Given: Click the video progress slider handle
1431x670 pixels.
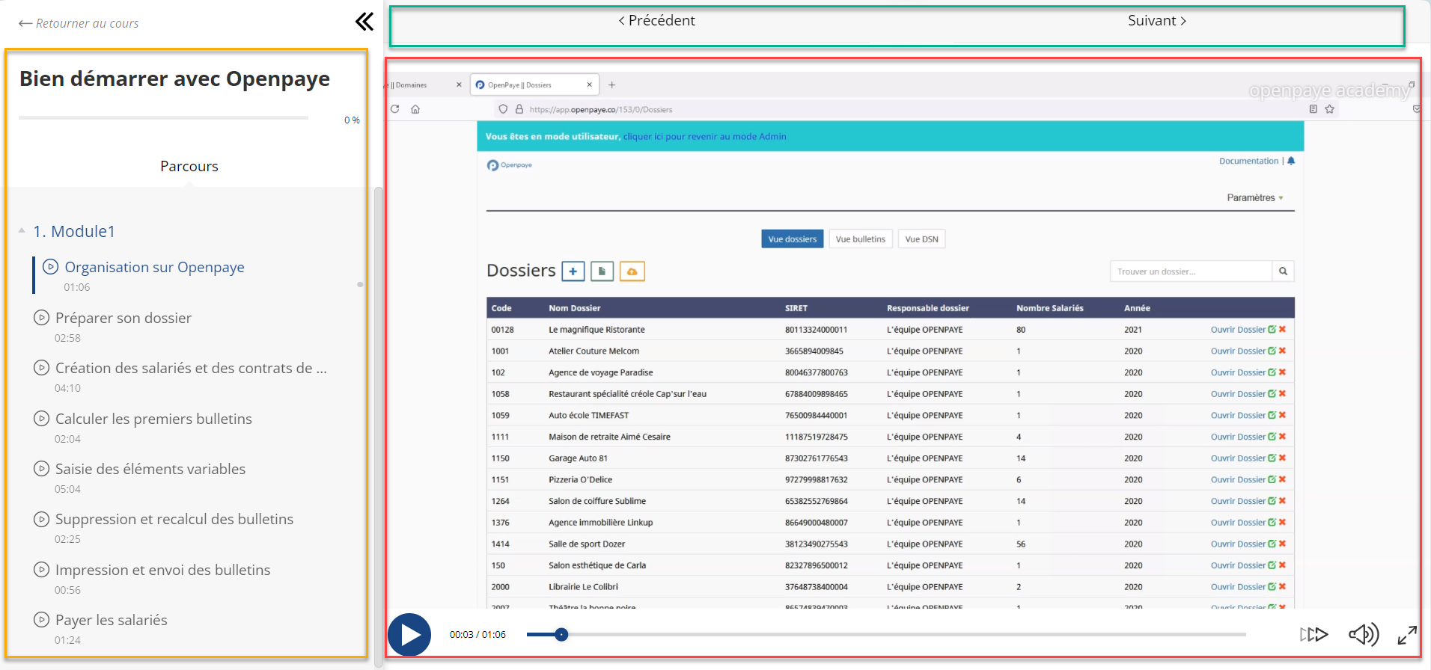Looking at the screenshot, I should [561, 635].
